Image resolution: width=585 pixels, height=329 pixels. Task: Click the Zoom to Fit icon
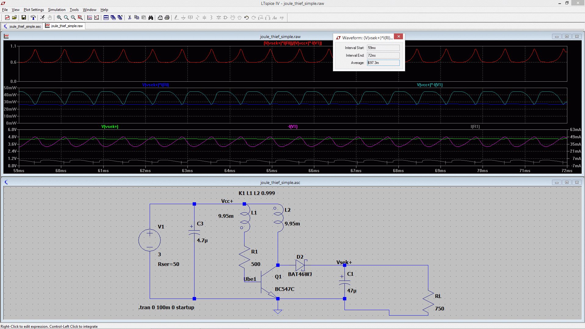(80, 18)
